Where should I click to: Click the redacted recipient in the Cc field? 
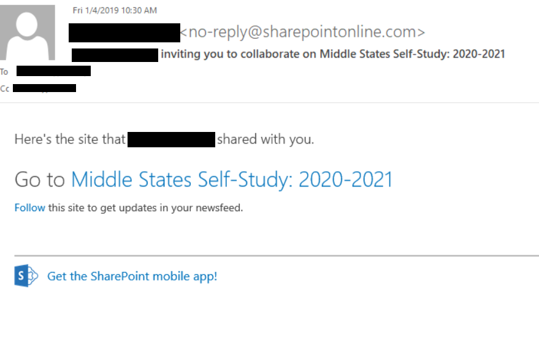click(x=44, y=88)
